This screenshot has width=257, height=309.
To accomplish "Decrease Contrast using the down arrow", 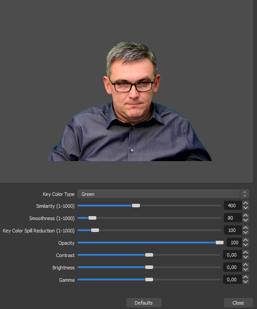I will pyautogui.click(x=246, y=257).
